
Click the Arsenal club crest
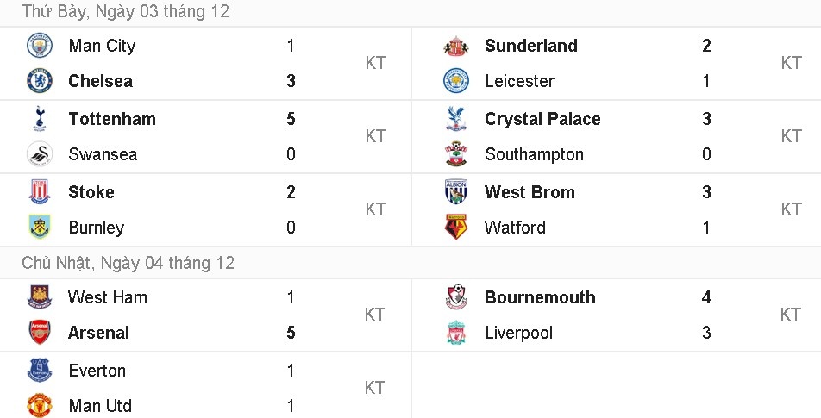40,333
